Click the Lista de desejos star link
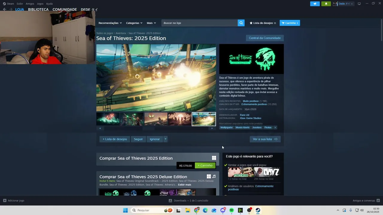The image size is (383, 215). [263, 23]
